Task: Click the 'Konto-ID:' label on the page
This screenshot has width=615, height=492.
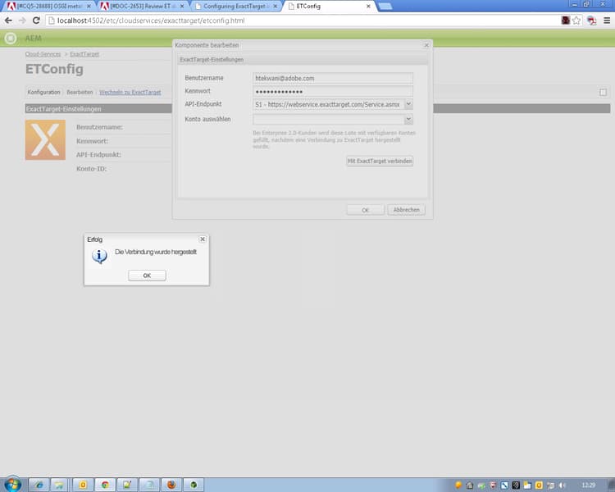Action: 91,169
